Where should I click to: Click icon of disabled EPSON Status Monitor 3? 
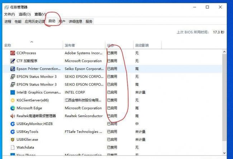[x=13, y=77]
